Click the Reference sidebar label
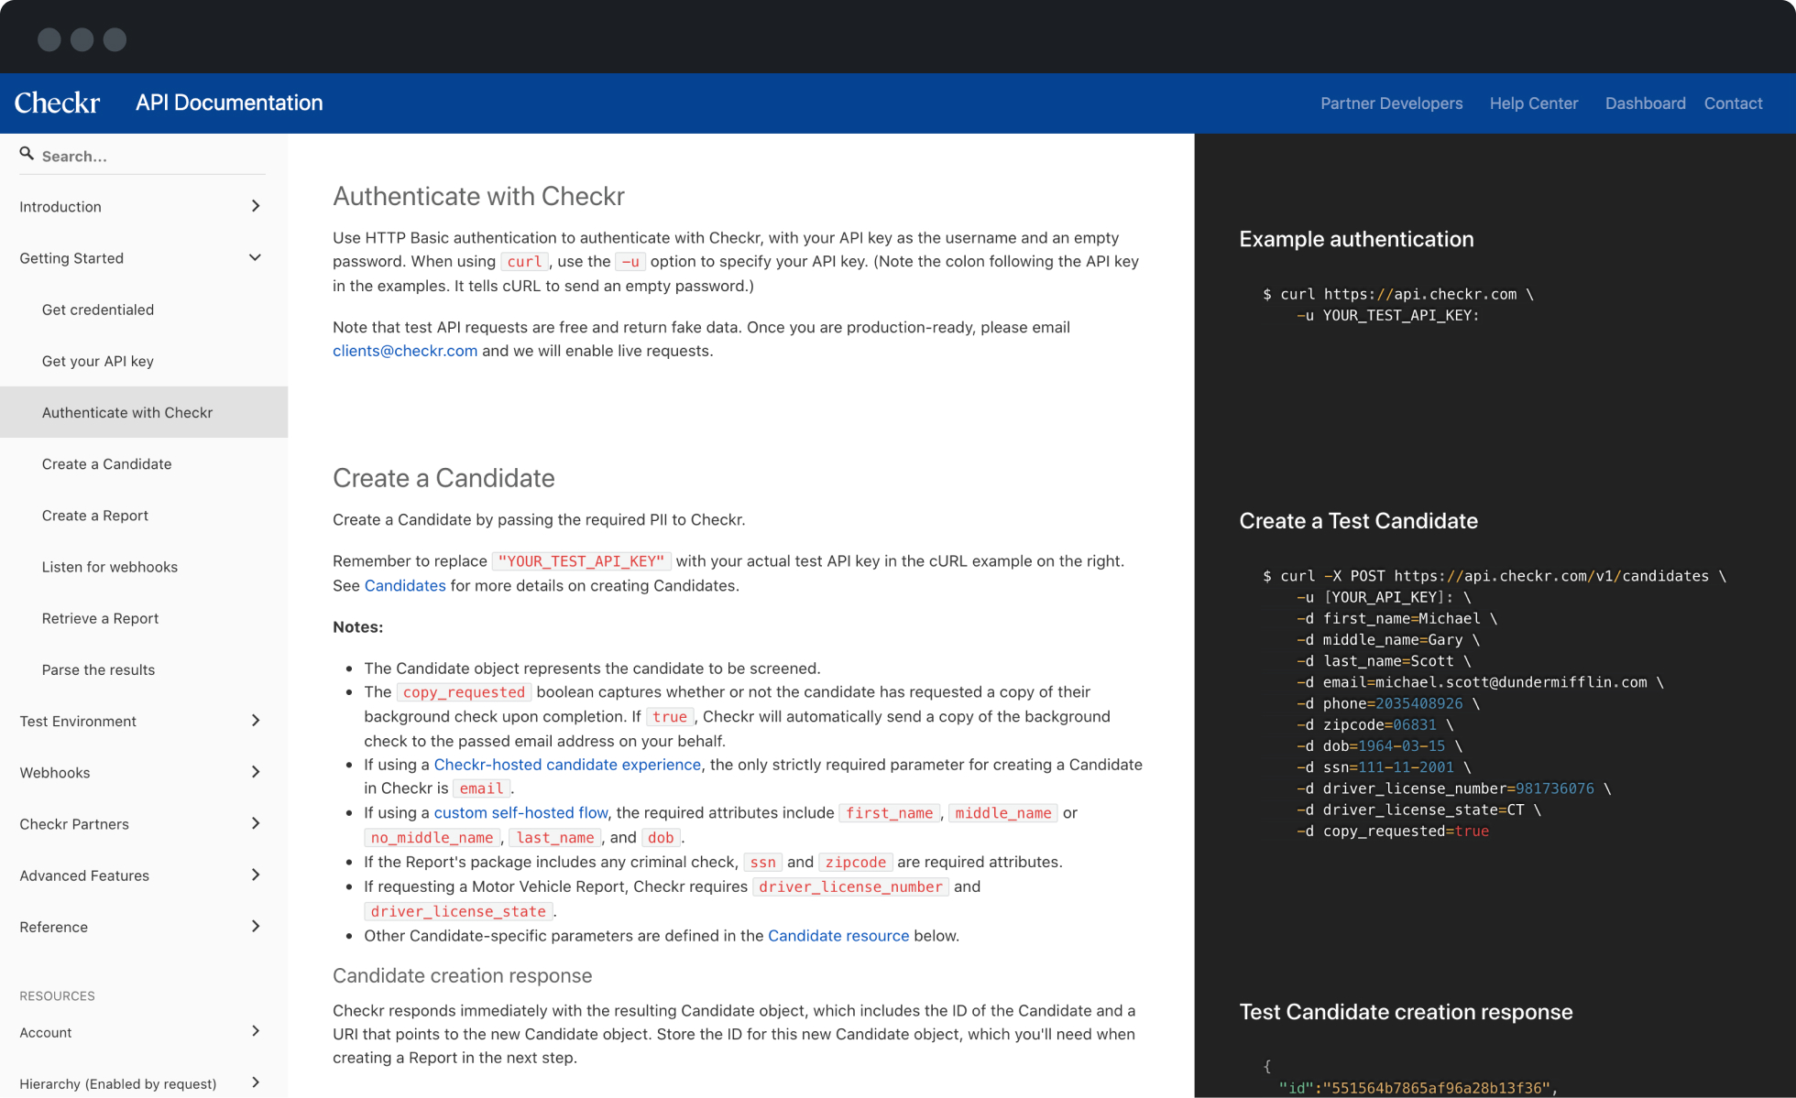1796x1098 pixels. click(54, 927)
